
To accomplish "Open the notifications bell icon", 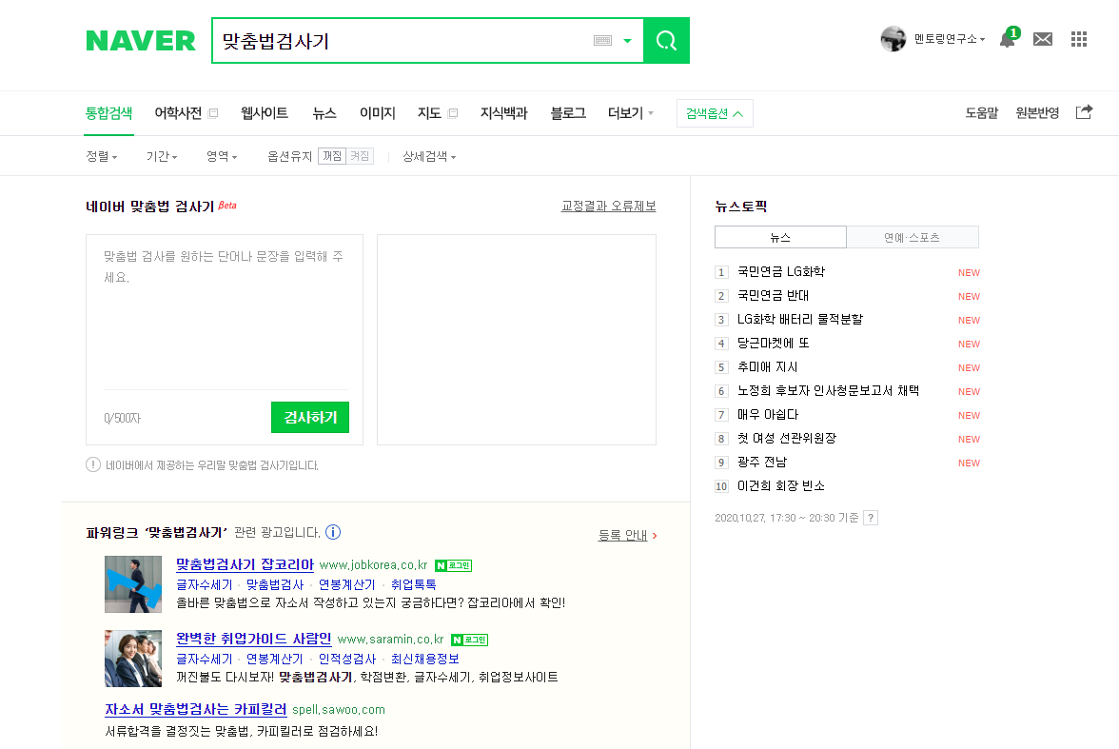I will [1008, 39].
